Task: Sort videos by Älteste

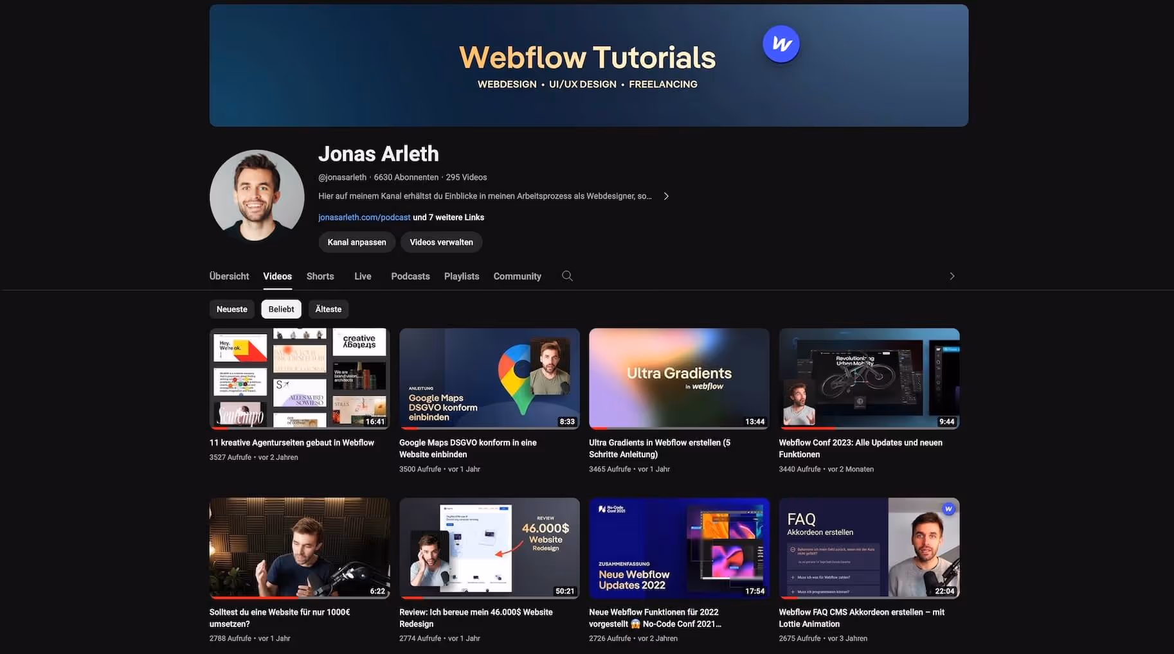Action: coord(329,309)
